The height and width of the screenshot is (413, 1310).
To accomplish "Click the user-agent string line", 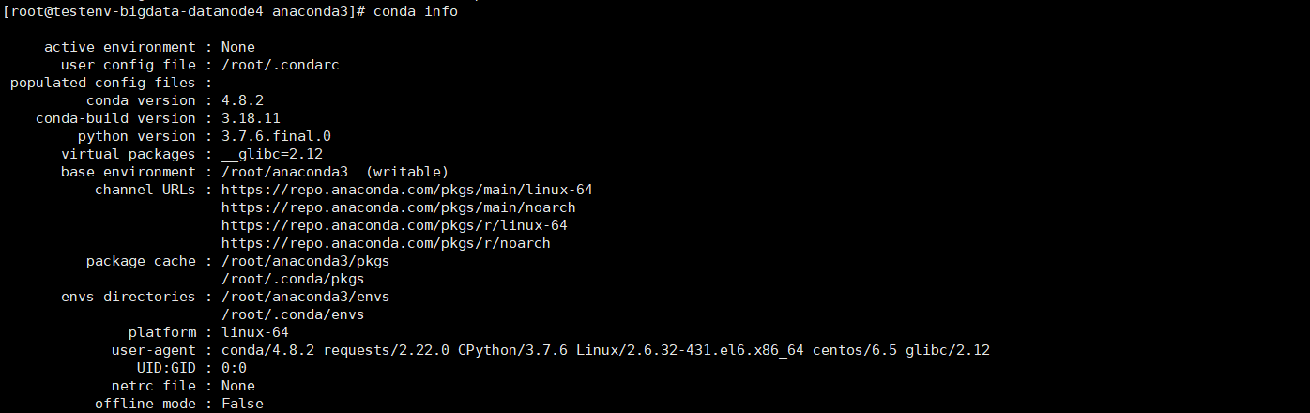I will pyautogui.click(x=605, y=350).
